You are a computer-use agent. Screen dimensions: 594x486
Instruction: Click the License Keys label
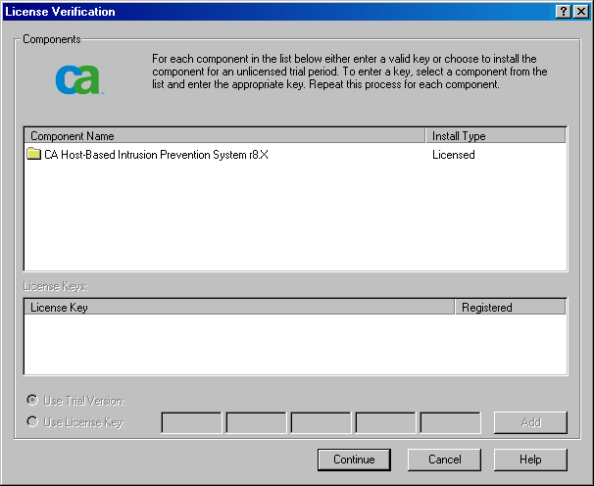click(x=55, y=286)
